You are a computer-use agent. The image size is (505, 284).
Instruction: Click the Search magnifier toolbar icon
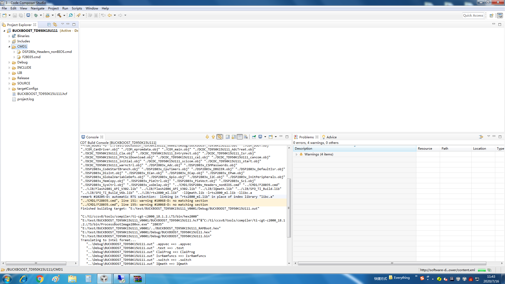point(71,15)
